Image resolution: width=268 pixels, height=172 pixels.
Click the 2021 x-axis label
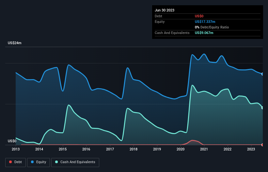coord(204,149)
